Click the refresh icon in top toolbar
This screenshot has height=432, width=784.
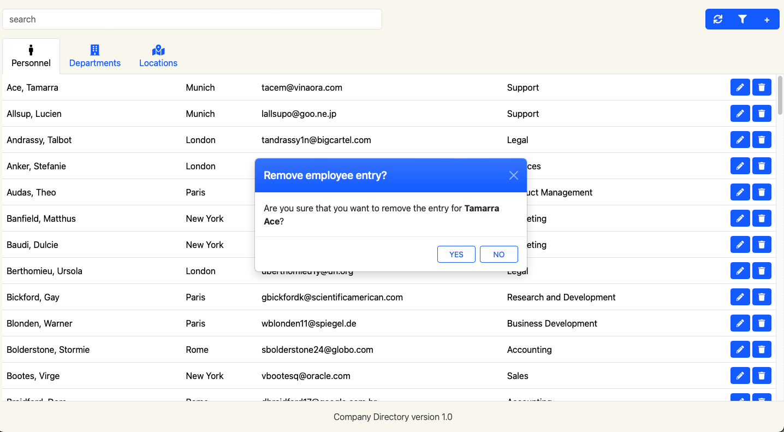pyautogui.click(x=718, y=20)
